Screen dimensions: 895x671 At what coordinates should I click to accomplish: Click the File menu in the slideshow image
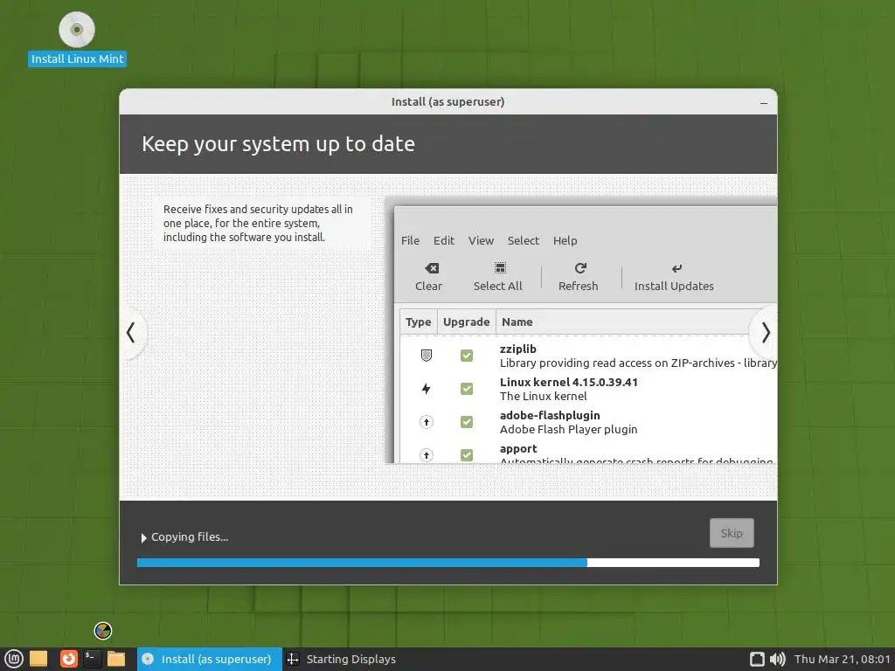point(410,240)
